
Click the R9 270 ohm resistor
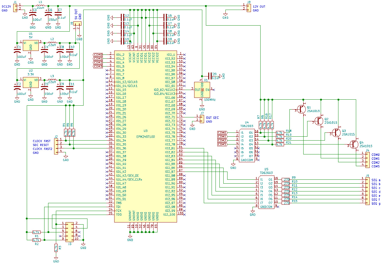pos(286,180)
